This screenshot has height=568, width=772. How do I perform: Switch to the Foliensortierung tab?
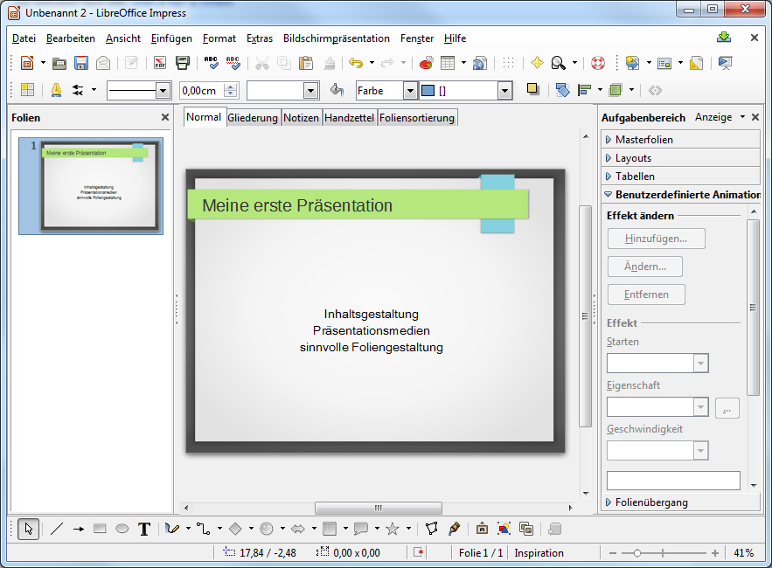point(417,118)
